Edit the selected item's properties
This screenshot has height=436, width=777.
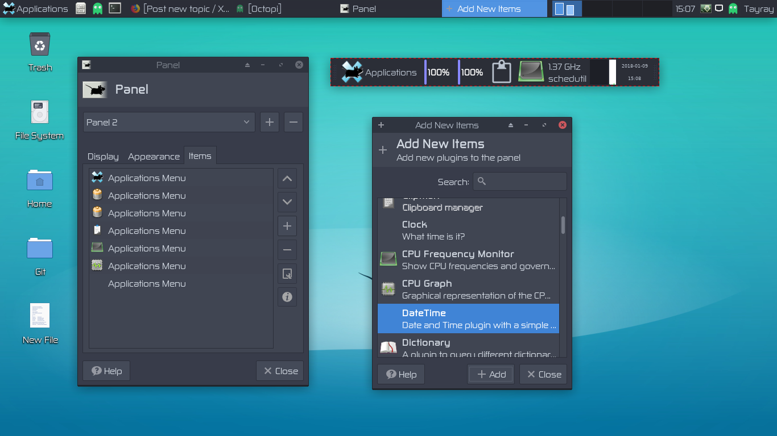(x=287, y=274)
